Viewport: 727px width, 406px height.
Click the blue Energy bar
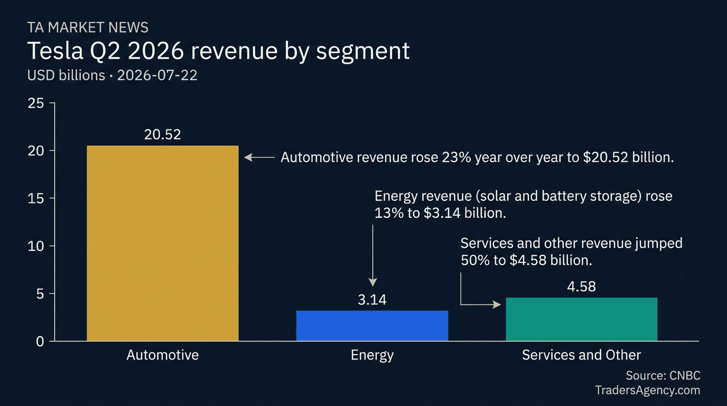372,326
